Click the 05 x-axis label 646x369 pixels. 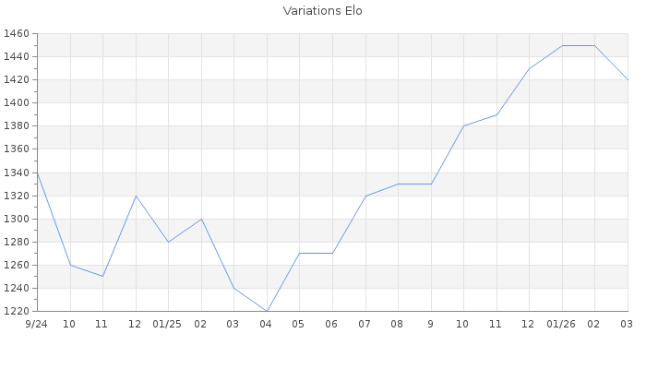point(299,325)
